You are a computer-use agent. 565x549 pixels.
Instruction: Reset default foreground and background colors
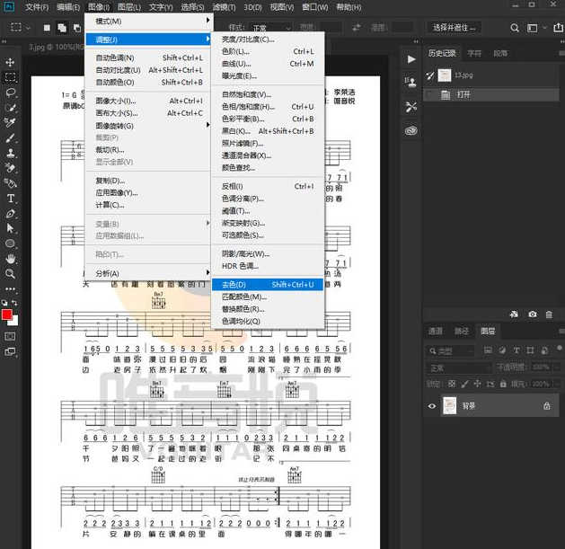click(x=4, y=303)
